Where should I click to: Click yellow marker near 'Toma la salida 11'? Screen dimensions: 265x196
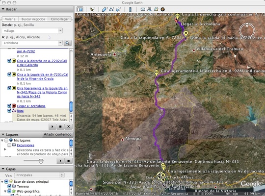[x=185, y=34]
